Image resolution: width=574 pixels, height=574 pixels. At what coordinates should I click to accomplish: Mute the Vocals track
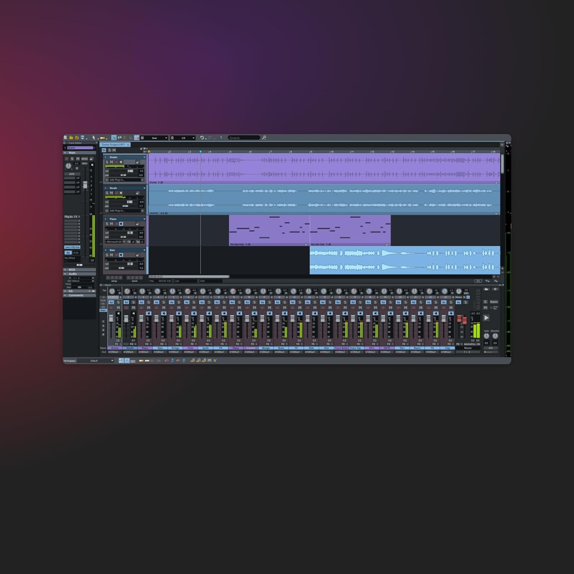(x=111, y=192)
